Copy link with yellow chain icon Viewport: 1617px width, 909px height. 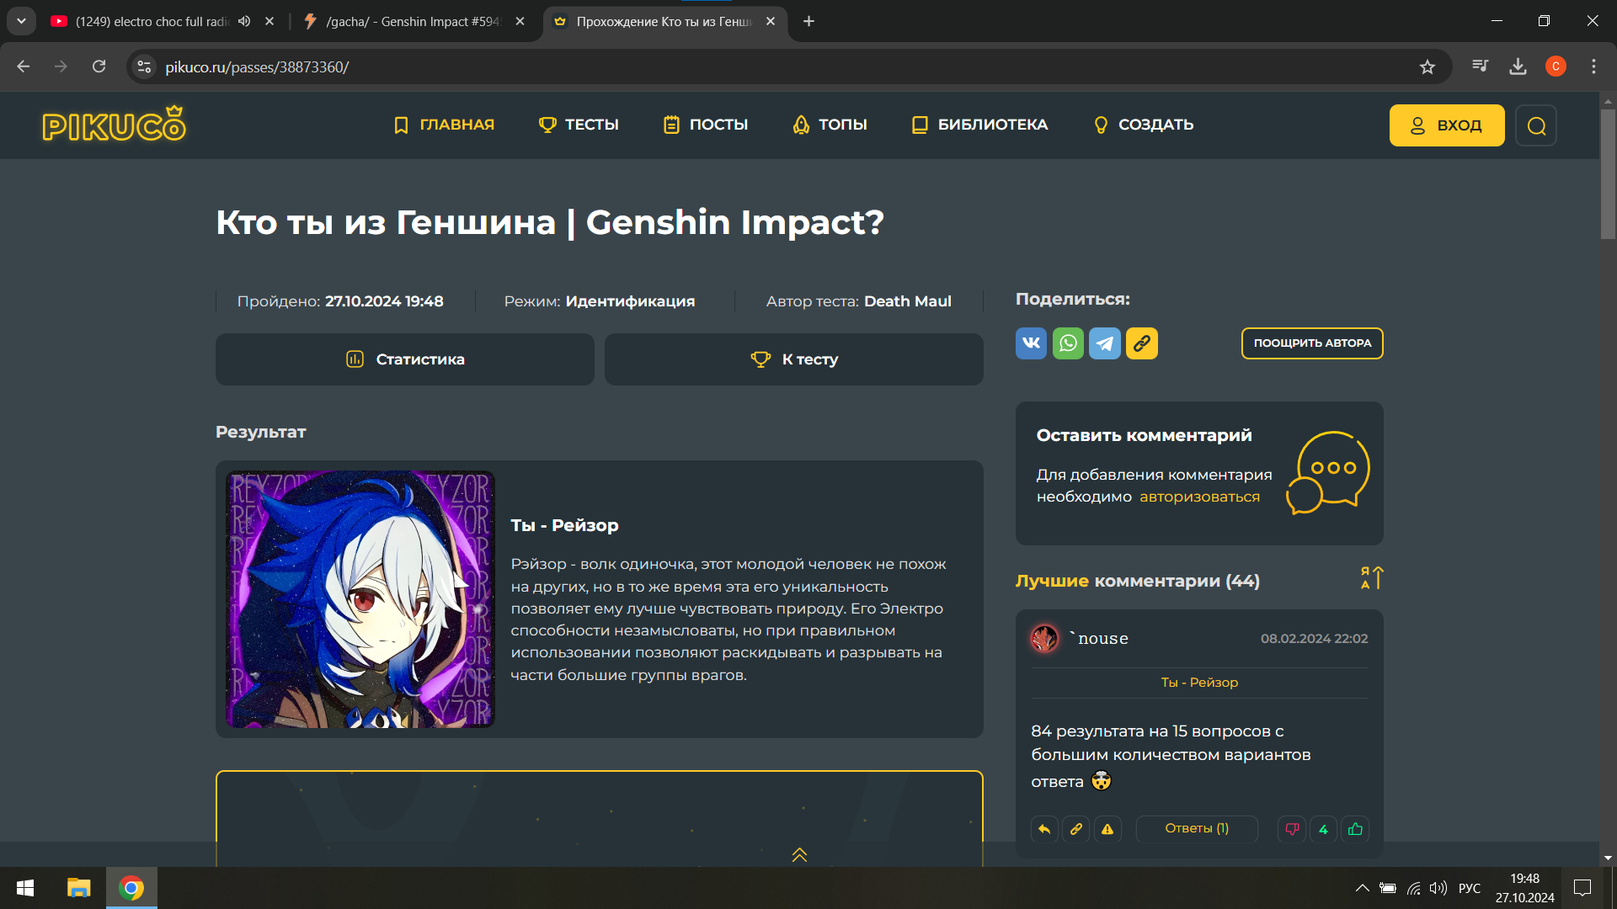pos(1142,343)
